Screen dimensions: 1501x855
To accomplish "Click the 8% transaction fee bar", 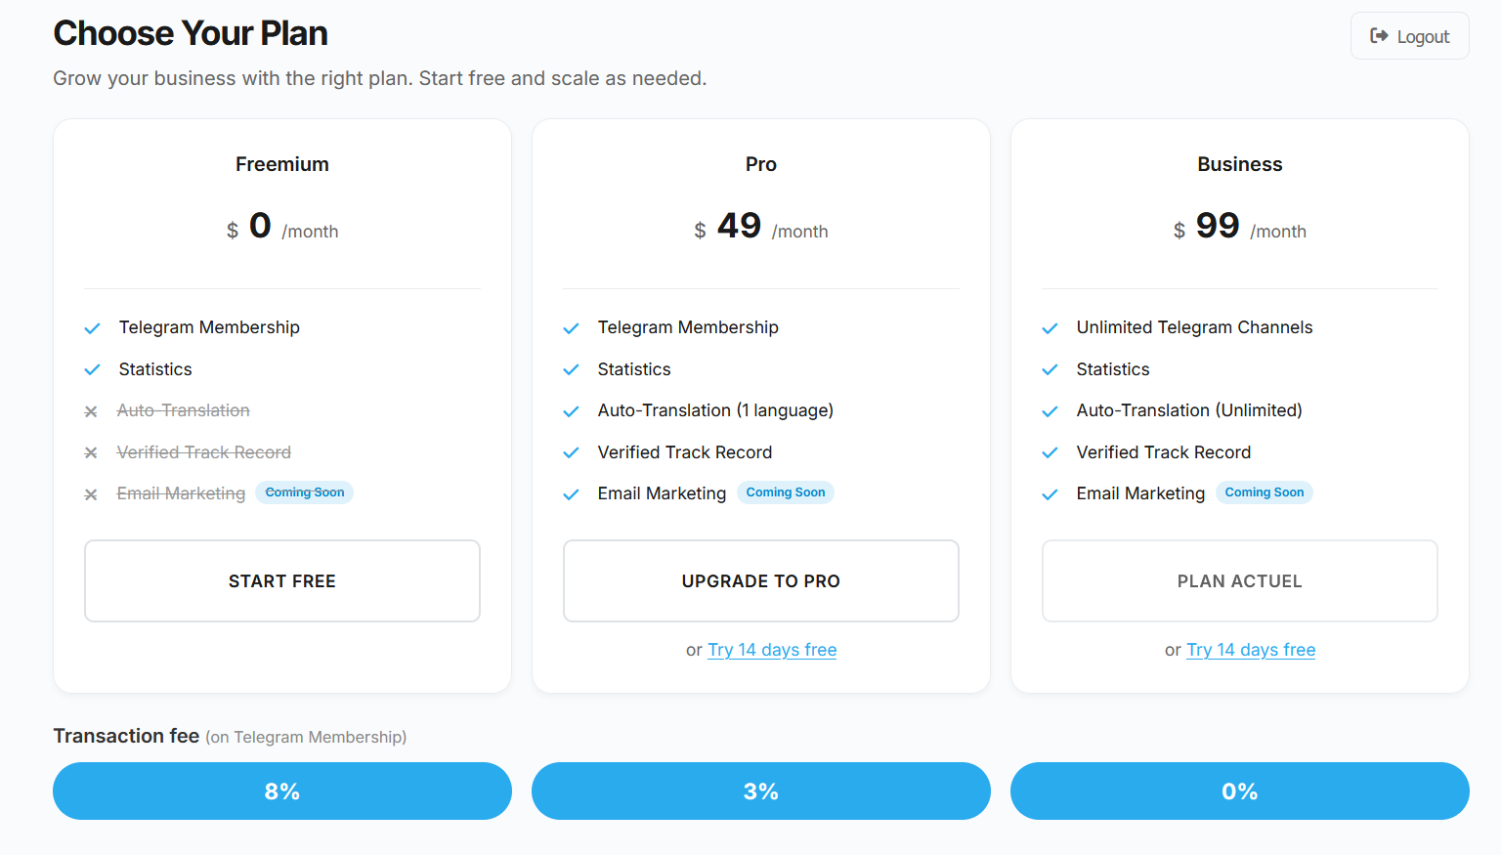I will click(x=281, y=791).
